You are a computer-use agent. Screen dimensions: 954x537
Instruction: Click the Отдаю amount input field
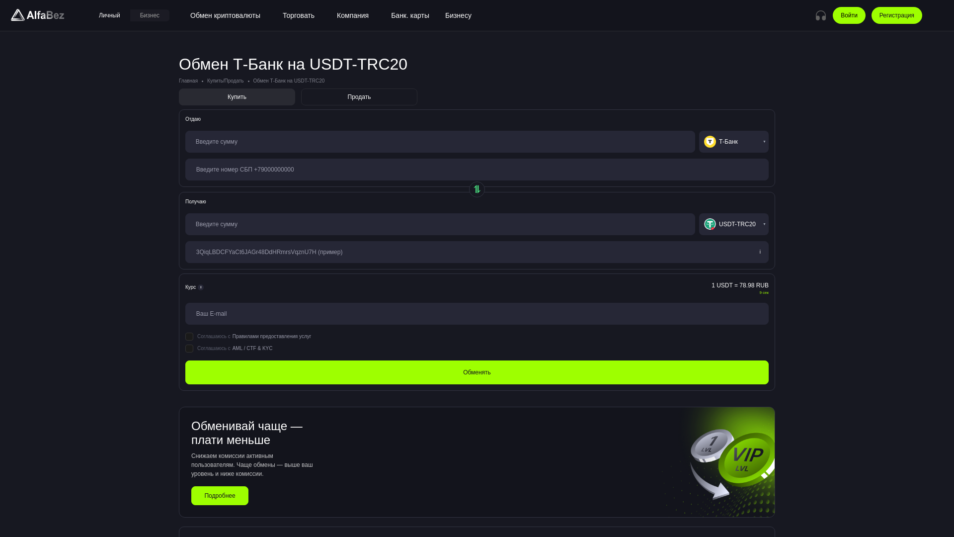440,142
